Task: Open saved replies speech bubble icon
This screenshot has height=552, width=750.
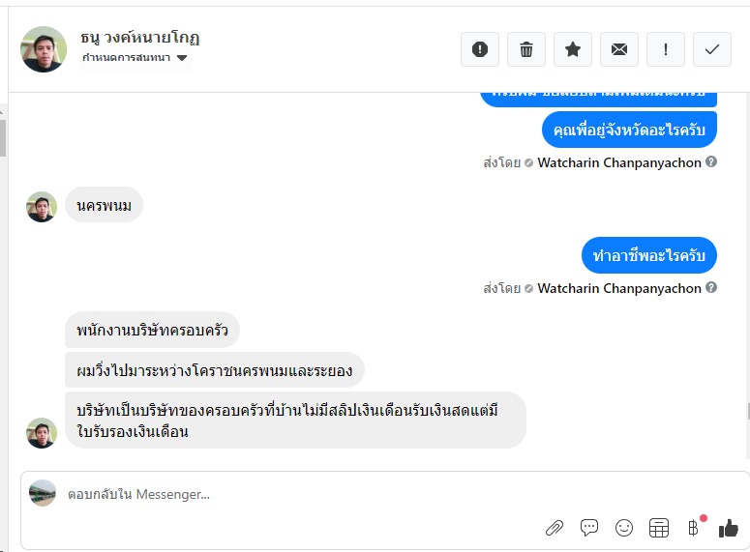Action: [589, 528]
